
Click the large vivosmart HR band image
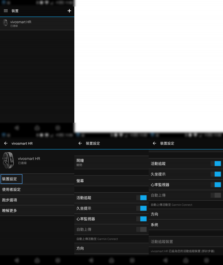tap(8, 160)
